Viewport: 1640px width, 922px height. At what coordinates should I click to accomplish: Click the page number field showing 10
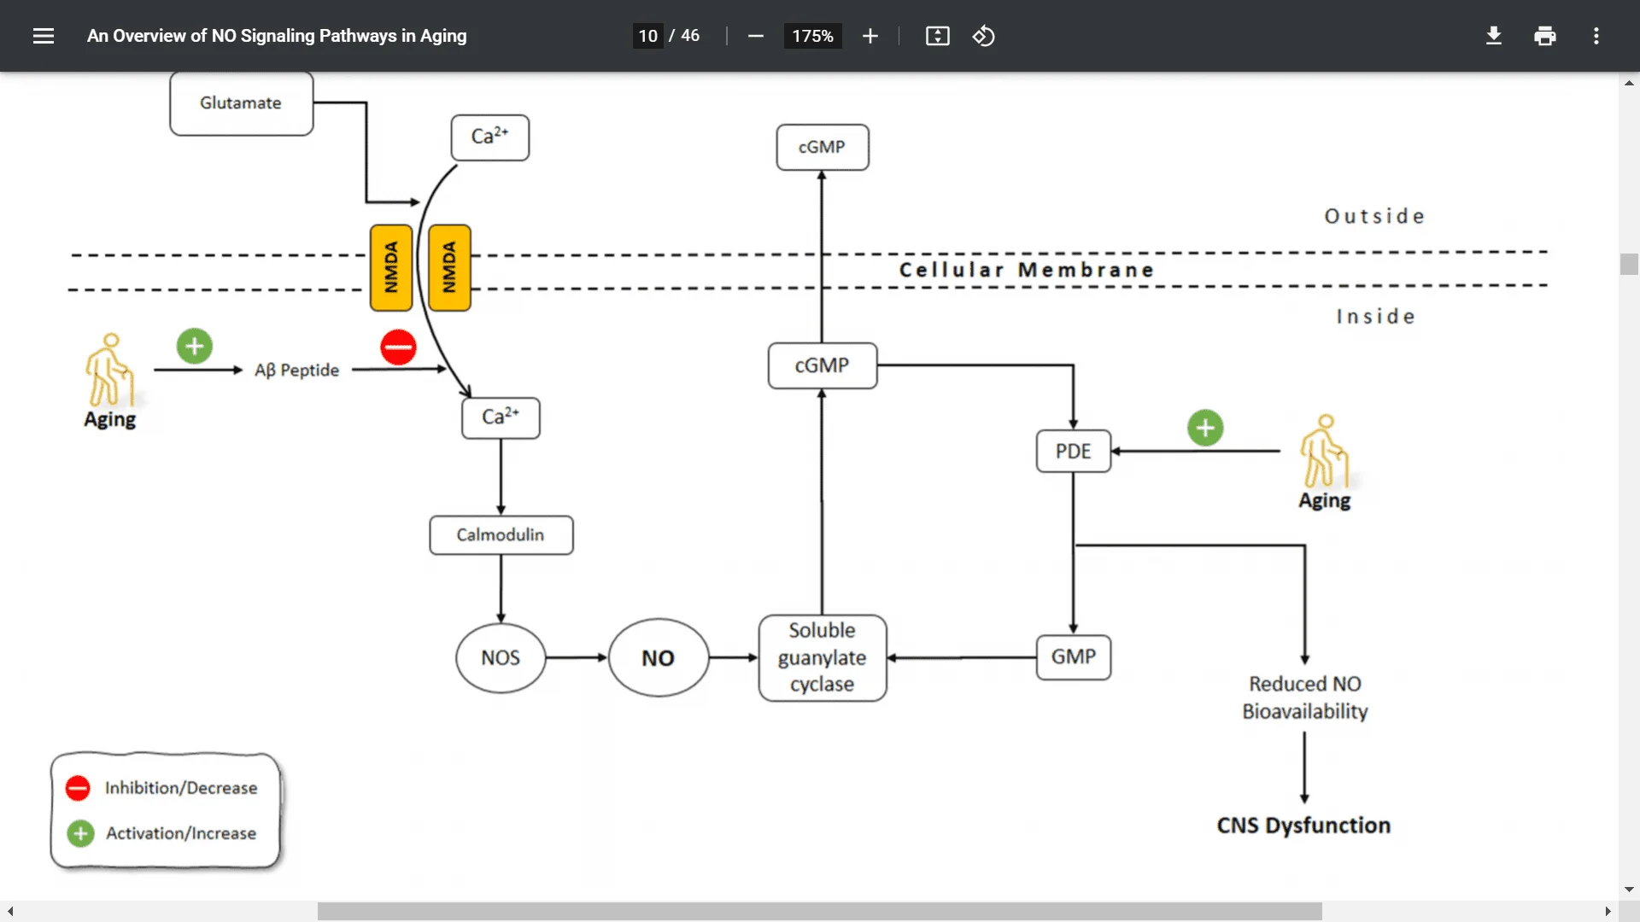647,36
